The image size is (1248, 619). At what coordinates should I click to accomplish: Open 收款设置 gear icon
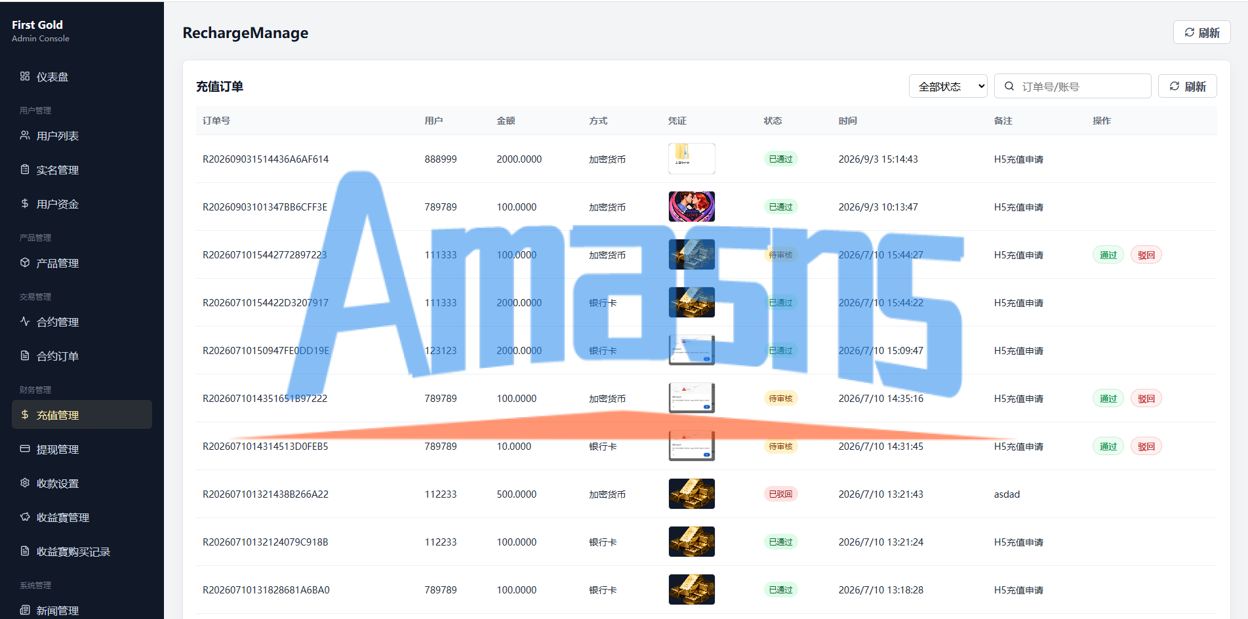point(25,483)
